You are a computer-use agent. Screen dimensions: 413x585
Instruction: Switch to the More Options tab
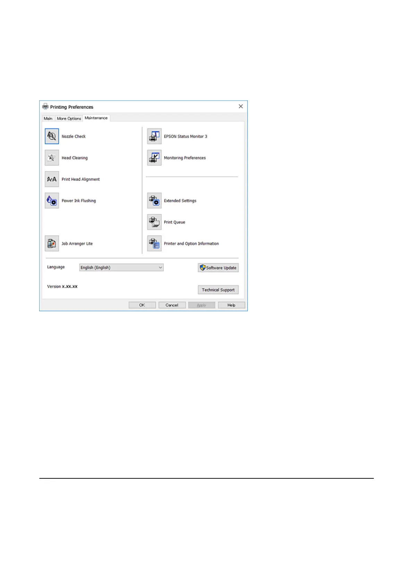coord(69,118)
